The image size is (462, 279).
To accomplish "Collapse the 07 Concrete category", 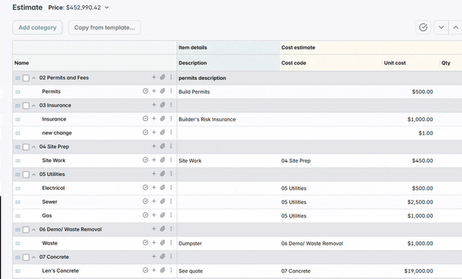I will (34, 257).
